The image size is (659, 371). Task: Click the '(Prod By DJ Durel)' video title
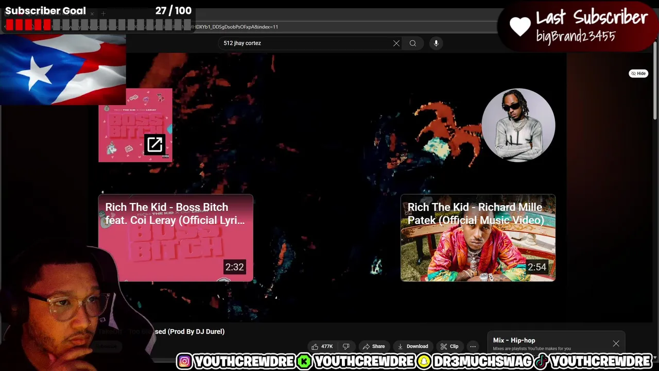[x=196, y=331]
